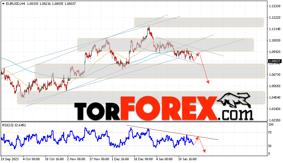This screenshot has width=283, height=163.
Task: Click the 1.13330 price axis label
Action: pos(275,6)
